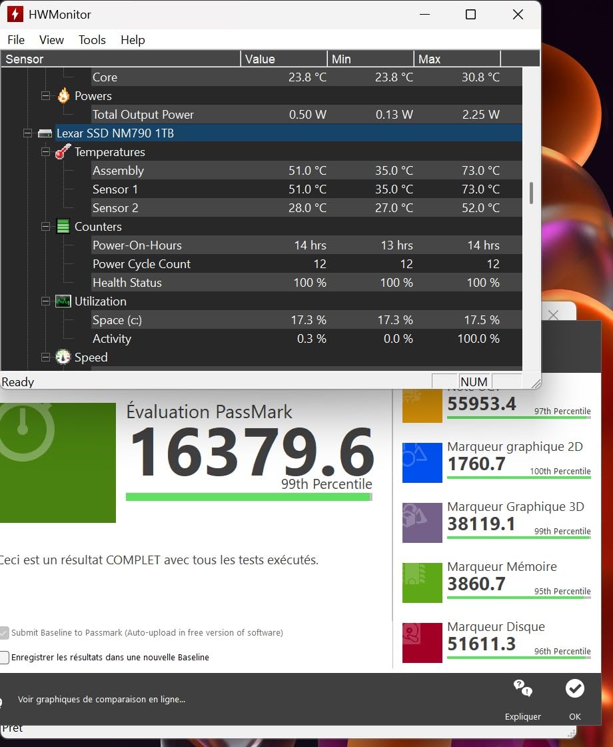This screenshot has width=613, height=747.
Task: Click the green Counters icon
Action: tap(63, 226)
